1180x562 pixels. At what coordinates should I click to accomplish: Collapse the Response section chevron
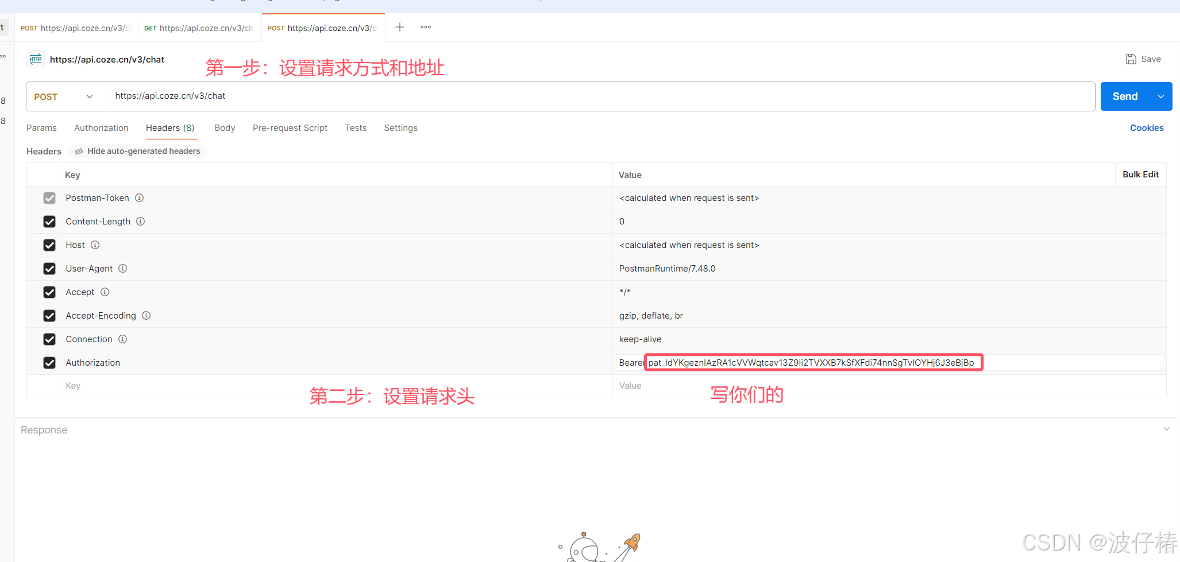(1166, 429)
